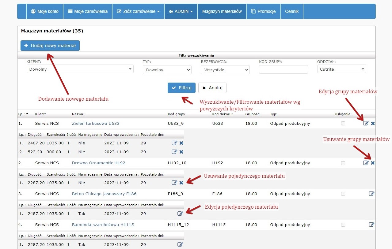392x249 pixels.
Task: Edit the 522.20 x 300.00 material entry
Action: [x=174, y=152]
